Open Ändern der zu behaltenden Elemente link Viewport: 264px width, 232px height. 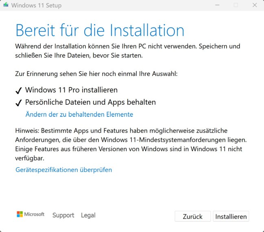tap(79, 115)
